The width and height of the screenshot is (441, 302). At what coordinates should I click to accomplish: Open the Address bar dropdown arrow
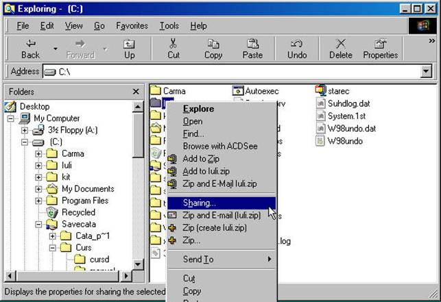coord(426,71)
